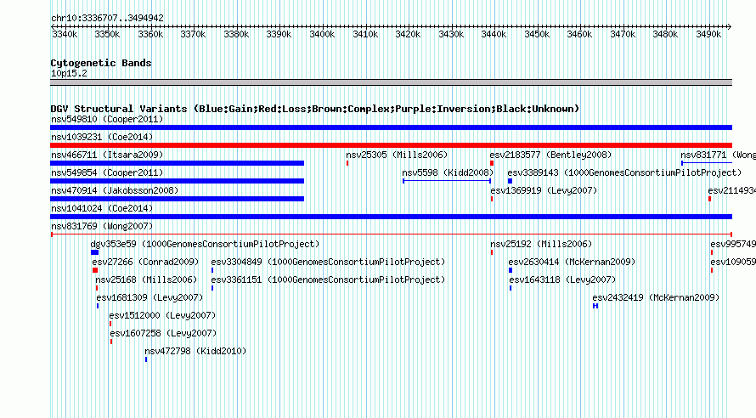Click the esv3304849 variant label
This screenshot has height=418, width=756.
(328, 262)
